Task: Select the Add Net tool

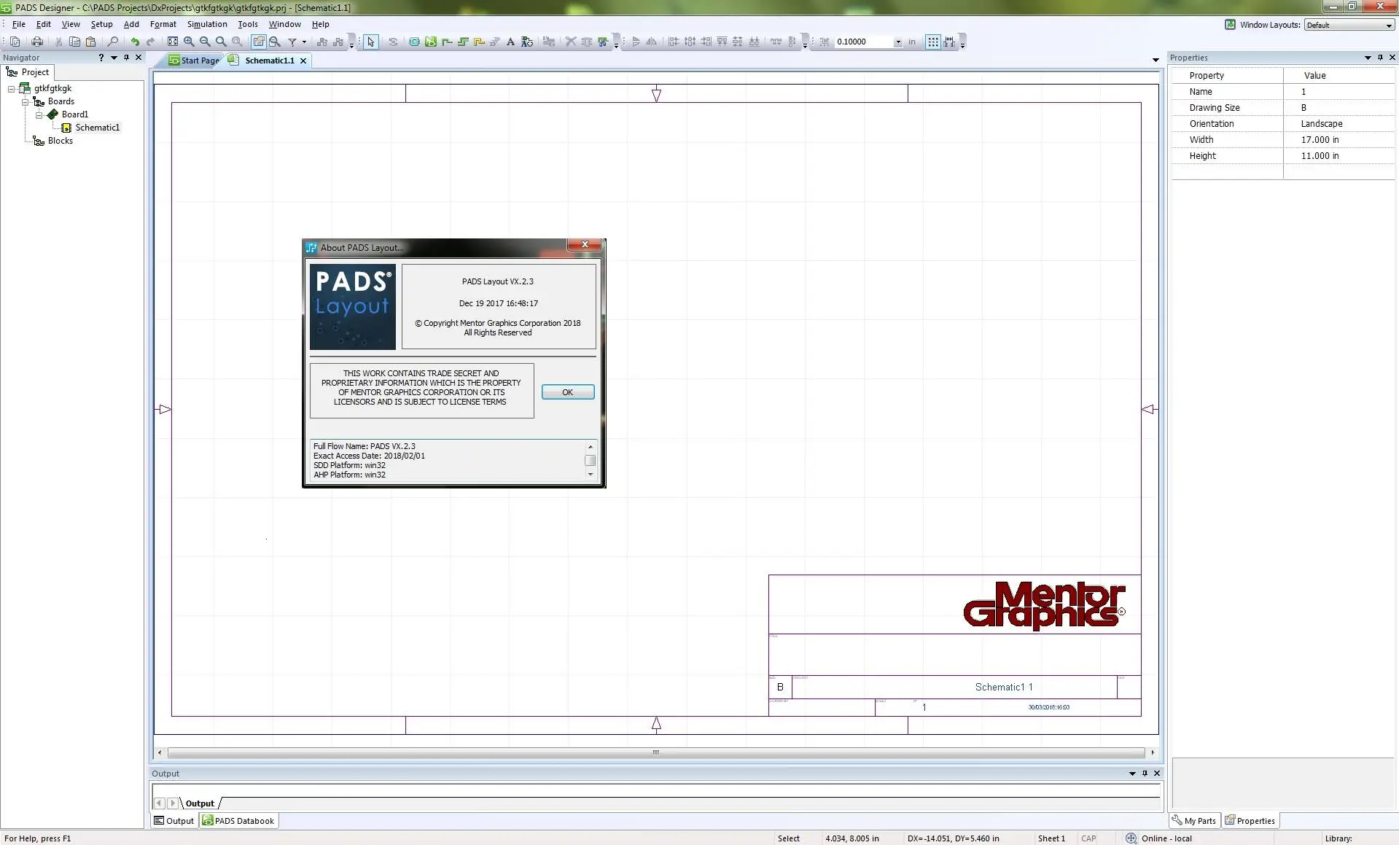Action: pyautogui.click(x=447, y=42)
